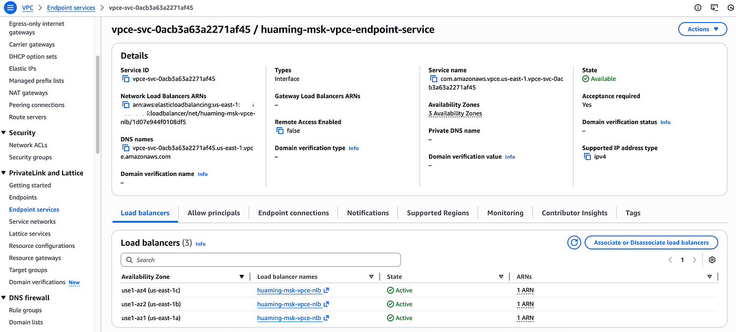The image size is (736, 332).
Task: Copy the DNS name value
Action: click(126, 148)
